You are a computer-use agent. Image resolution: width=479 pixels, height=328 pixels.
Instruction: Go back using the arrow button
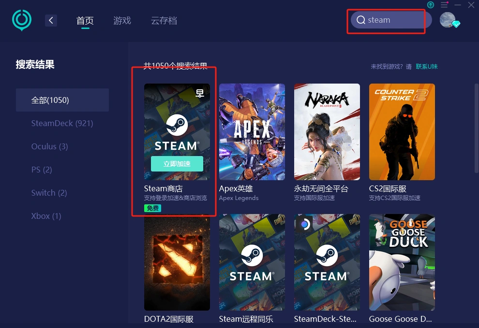click(x=51, y=20)
